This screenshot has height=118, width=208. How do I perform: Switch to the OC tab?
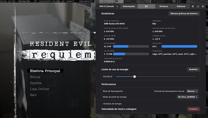point(146,6)
